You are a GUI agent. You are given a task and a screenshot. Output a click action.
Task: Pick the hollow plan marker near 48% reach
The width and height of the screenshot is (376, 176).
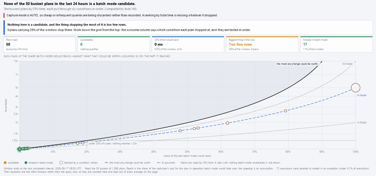180,131
